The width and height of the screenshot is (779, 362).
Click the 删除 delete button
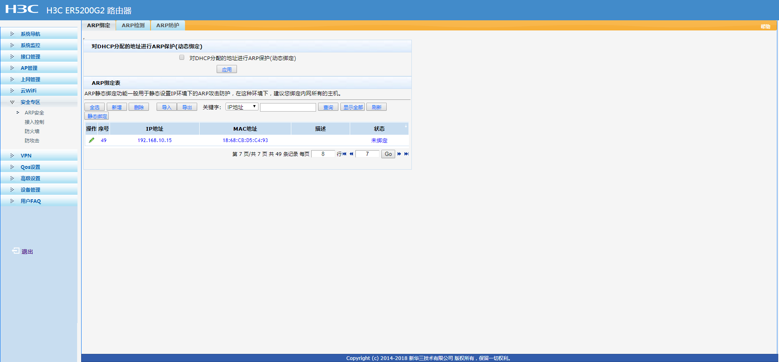[x=139, y=107]
